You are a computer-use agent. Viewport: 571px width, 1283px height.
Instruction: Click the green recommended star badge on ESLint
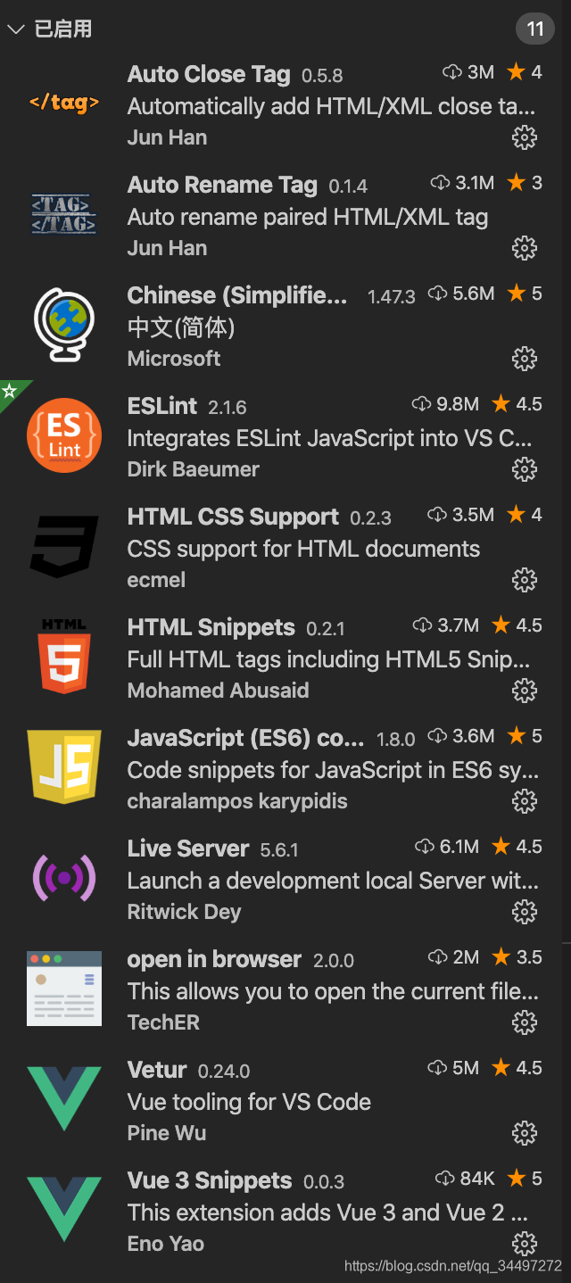coord(11,390)
